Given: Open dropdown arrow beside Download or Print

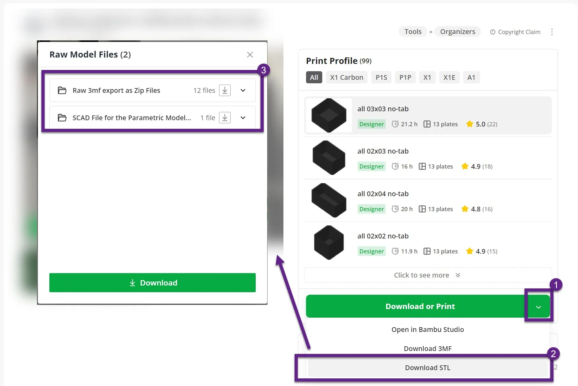Looking at the screenshot, I should [538, 307].
